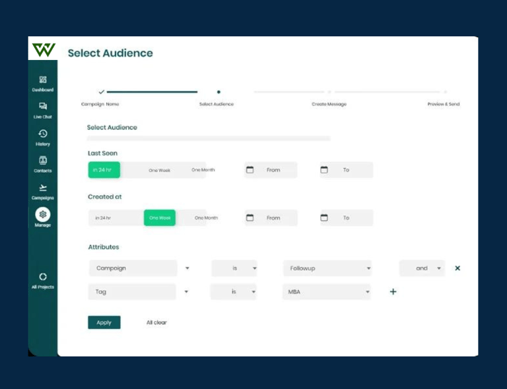Click the Created at To date field

click(347, 218)
